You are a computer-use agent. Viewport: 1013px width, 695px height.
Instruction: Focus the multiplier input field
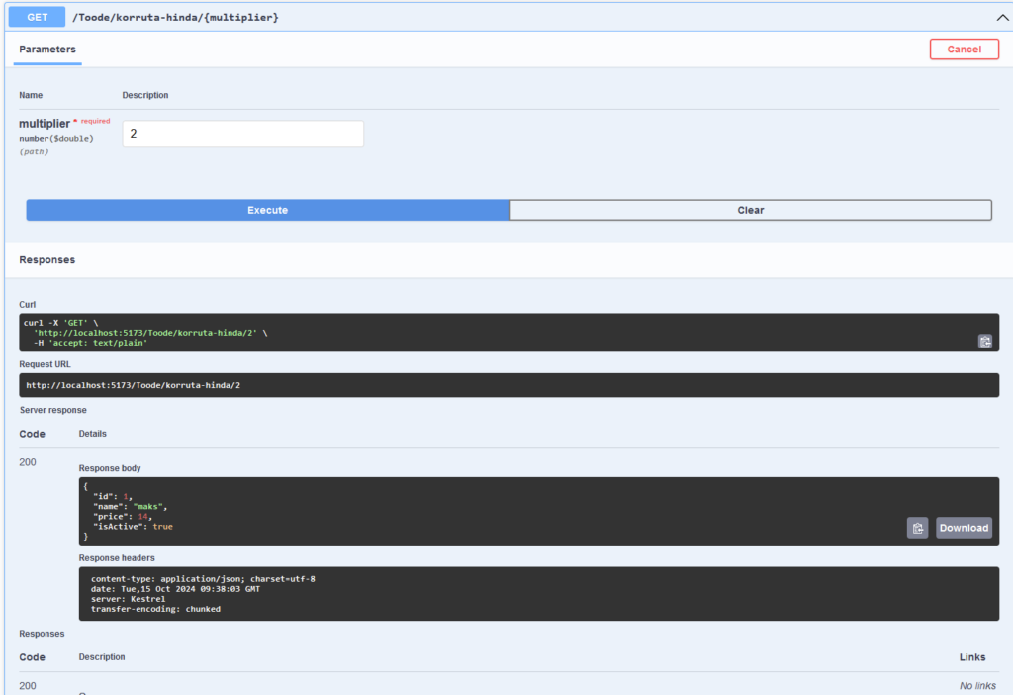coord(243,134)
